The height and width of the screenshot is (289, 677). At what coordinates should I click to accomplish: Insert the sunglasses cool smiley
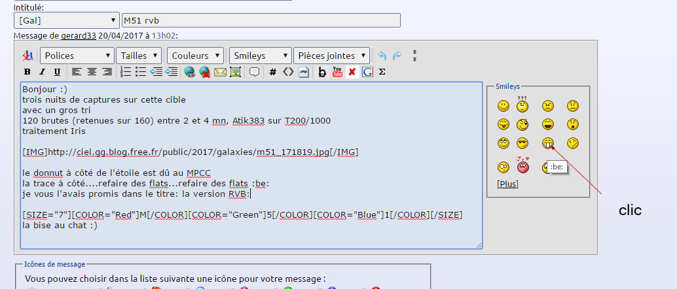(x=522, y=143)
